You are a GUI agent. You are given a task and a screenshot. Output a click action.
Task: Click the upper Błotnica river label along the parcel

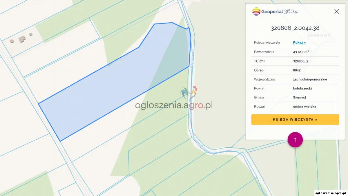pyautogui.click(x=192, y=59)
